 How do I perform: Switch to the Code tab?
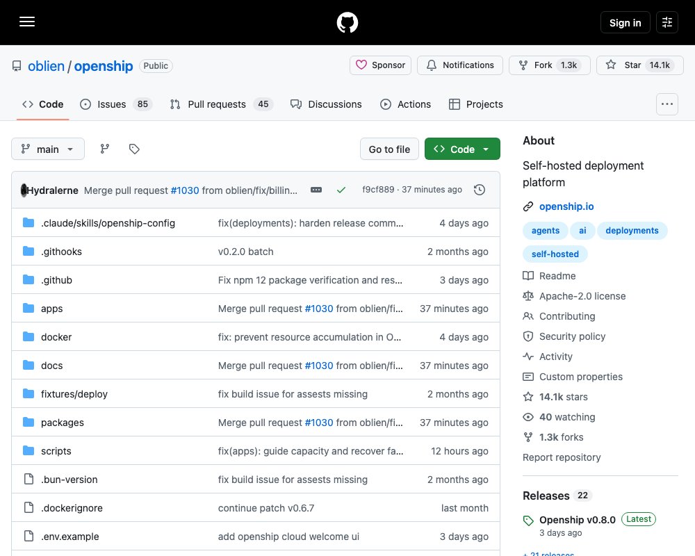[x=42, y=104]
